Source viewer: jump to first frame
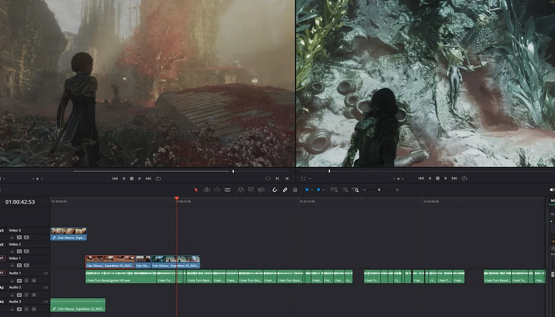555x317 pixels. 115,179
